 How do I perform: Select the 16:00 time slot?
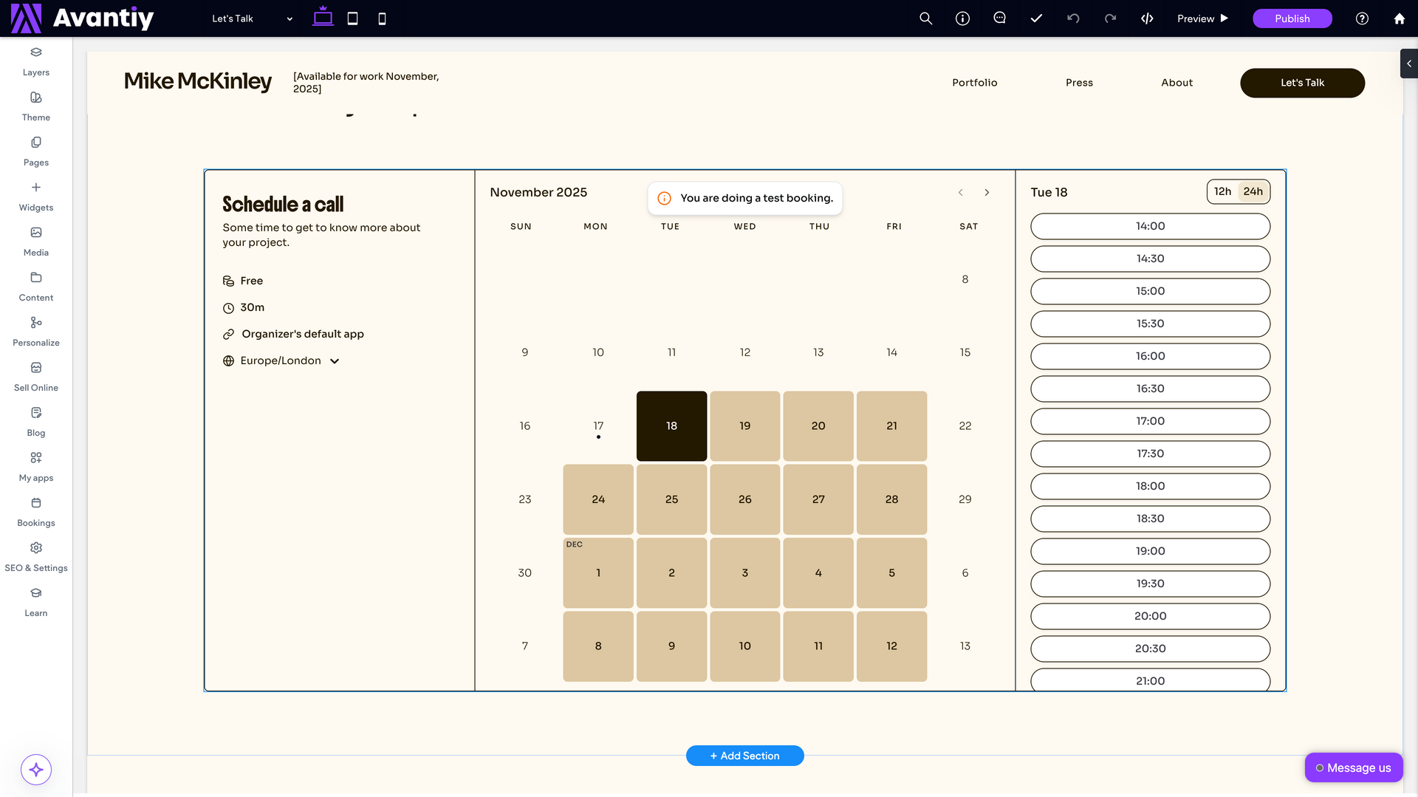(x=1150, y=356)
